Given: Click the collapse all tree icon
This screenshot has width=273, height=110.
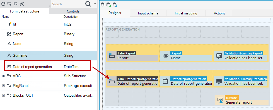Looking at the screenshot, I should tap(16, 4).
